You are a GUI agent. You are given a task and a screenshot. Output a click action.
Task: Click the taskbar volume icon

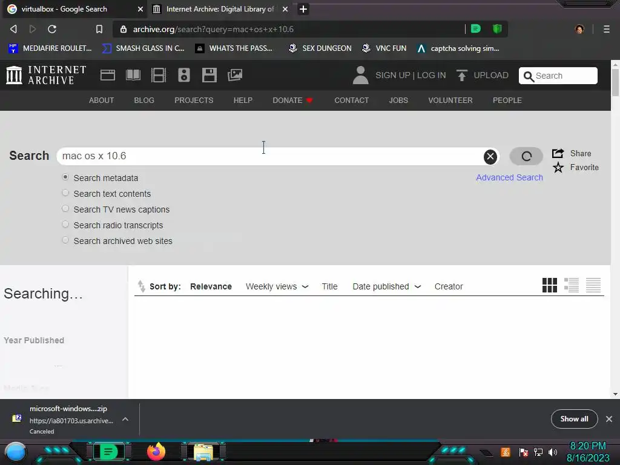pos(553,452)
